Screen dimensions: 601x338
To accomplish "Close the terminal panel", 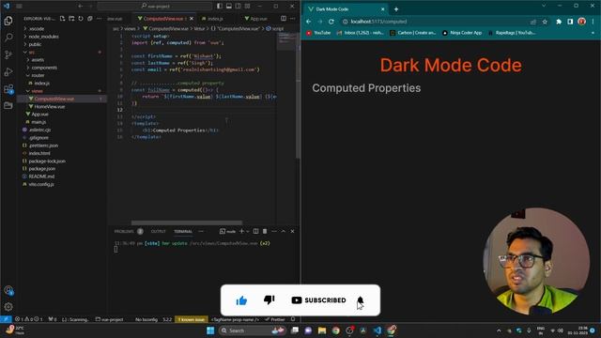I will coord(292,232).
